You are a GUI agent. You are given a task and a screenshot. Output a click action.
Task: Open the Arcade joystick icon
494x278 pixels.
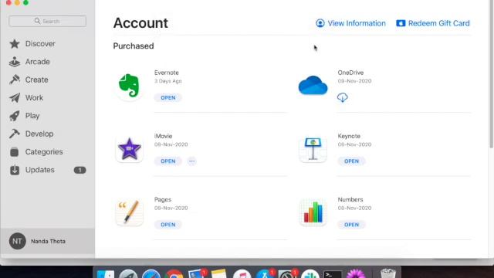pos(15,62)
